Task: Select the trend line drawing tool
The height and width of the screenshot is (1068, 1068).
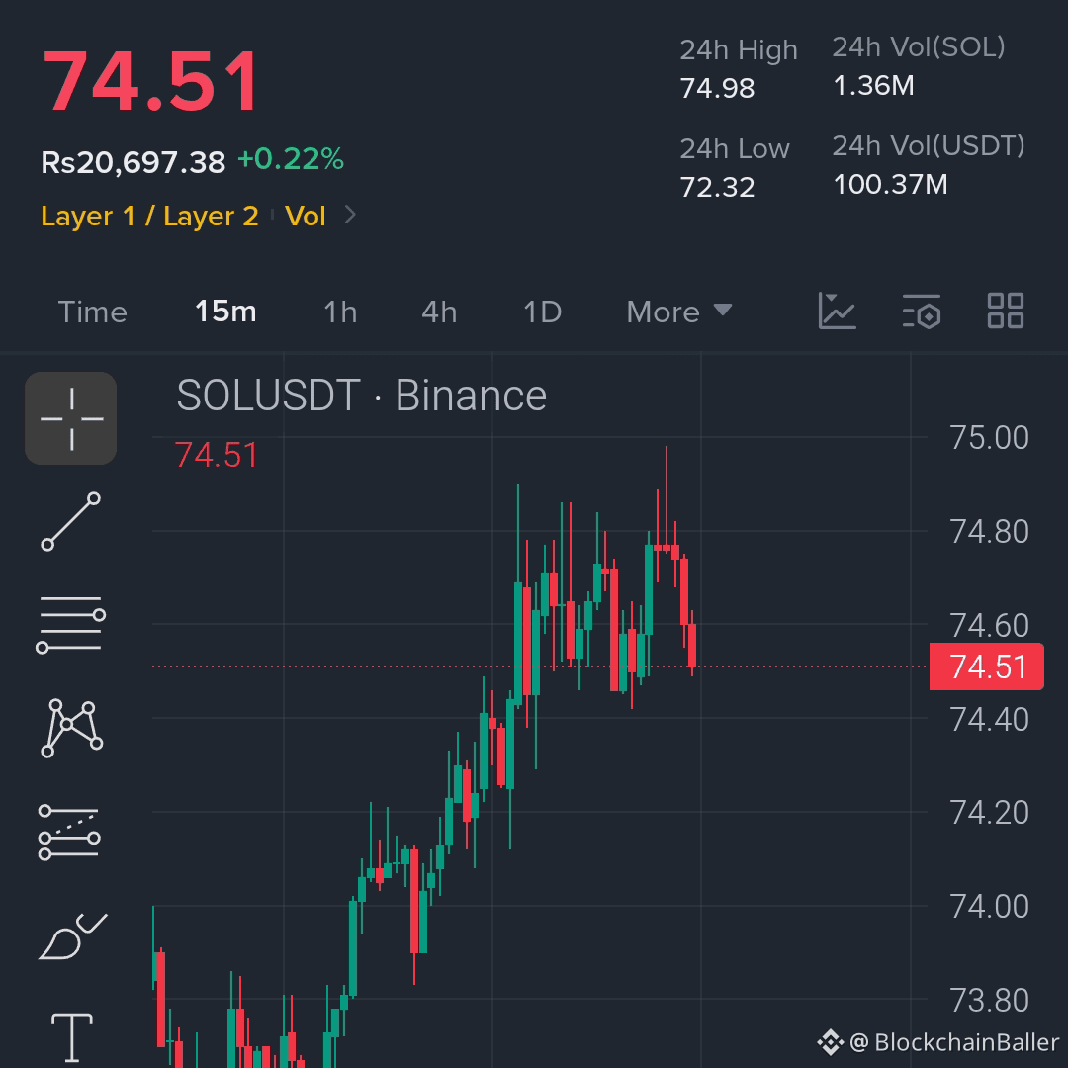Action: coord(71,522)
